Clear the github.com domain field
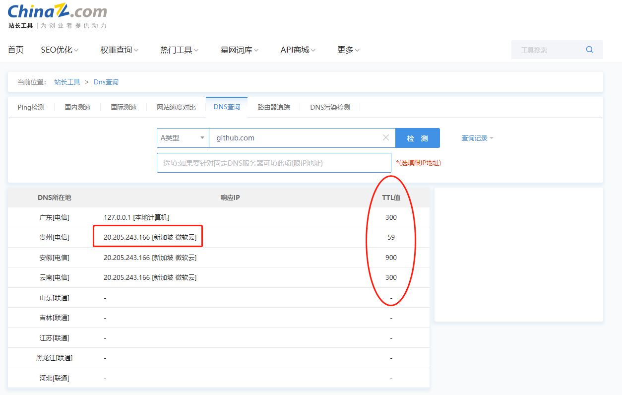The height and width of the screenshot is (395, 622). pos(386,138)
